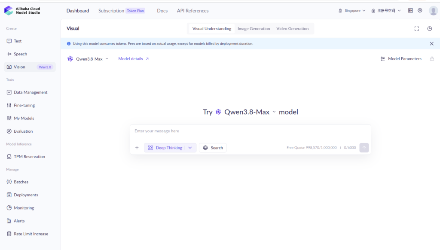The image size is (440, 250).
Task: Click the Free Quota counter text
Action: 312,148
